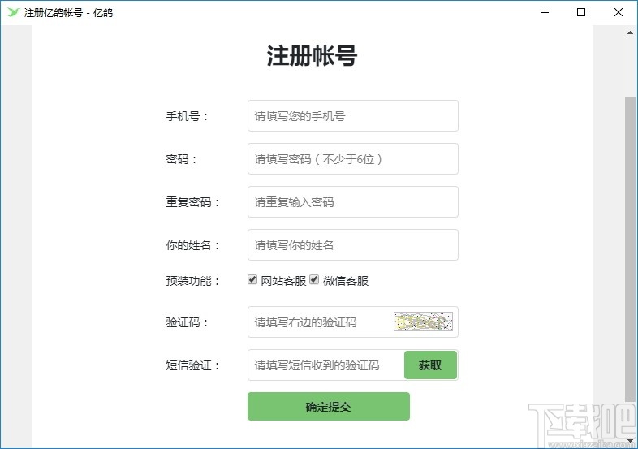
Task: Click the 注册帐号 page heading
Action: [x=312, y=56]
